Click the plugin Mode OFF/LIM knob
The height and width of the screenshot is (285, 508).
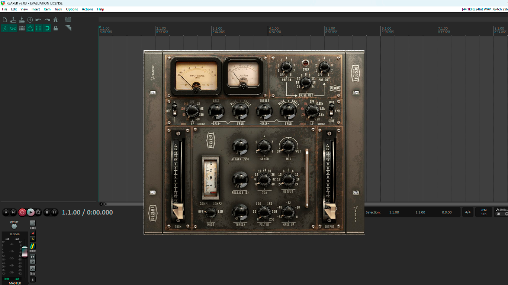click(x=211, y=213)
